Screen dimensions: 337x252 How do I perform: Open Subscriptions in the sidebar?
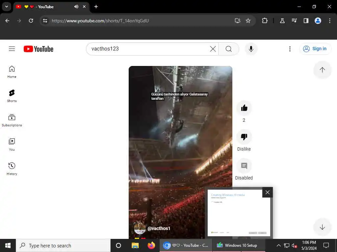pos(12,120)
